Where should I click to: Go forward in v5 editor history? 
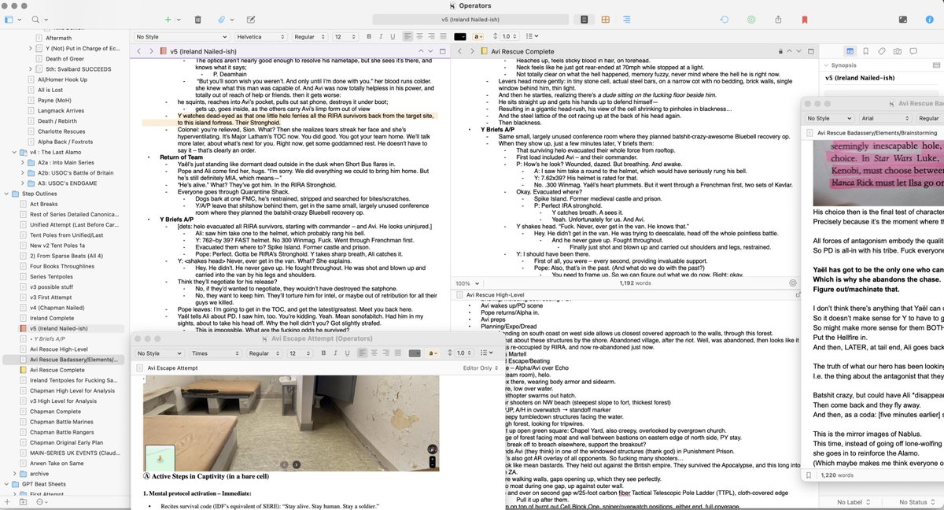(x=151, y=51)
